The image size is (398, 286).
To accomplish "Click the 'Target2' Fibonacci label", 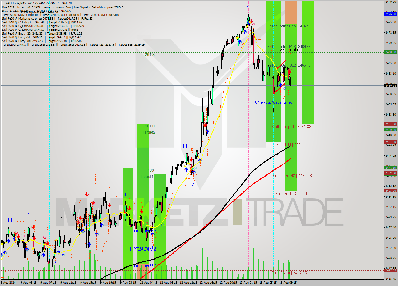I will (149, 132).
